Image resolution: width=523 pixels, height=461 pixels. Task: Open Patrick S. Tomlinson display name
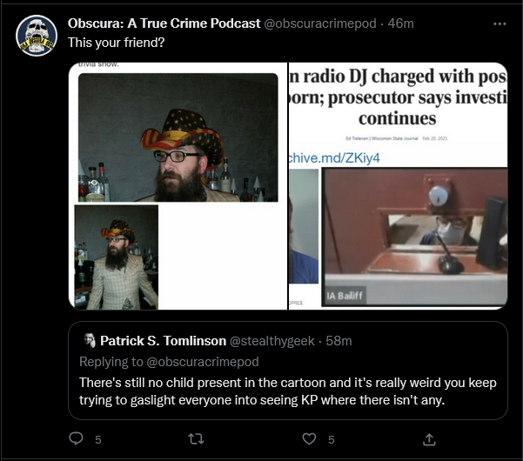[x=163, y=341]
